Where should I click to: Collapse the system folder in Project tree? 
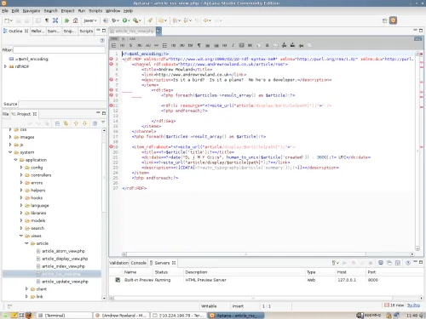10,152
